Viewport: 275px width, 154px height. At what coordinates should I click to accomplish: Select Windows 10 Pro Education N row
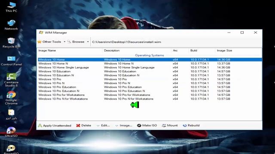150,91
